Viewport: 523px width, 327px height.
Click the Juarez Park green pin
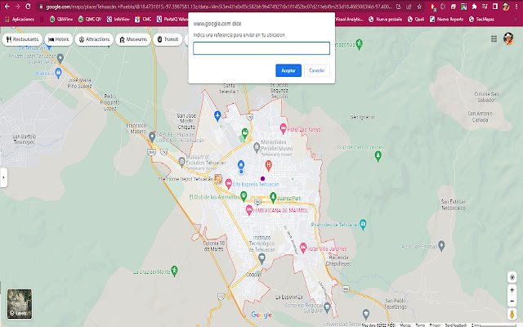(x=273, y=198)
